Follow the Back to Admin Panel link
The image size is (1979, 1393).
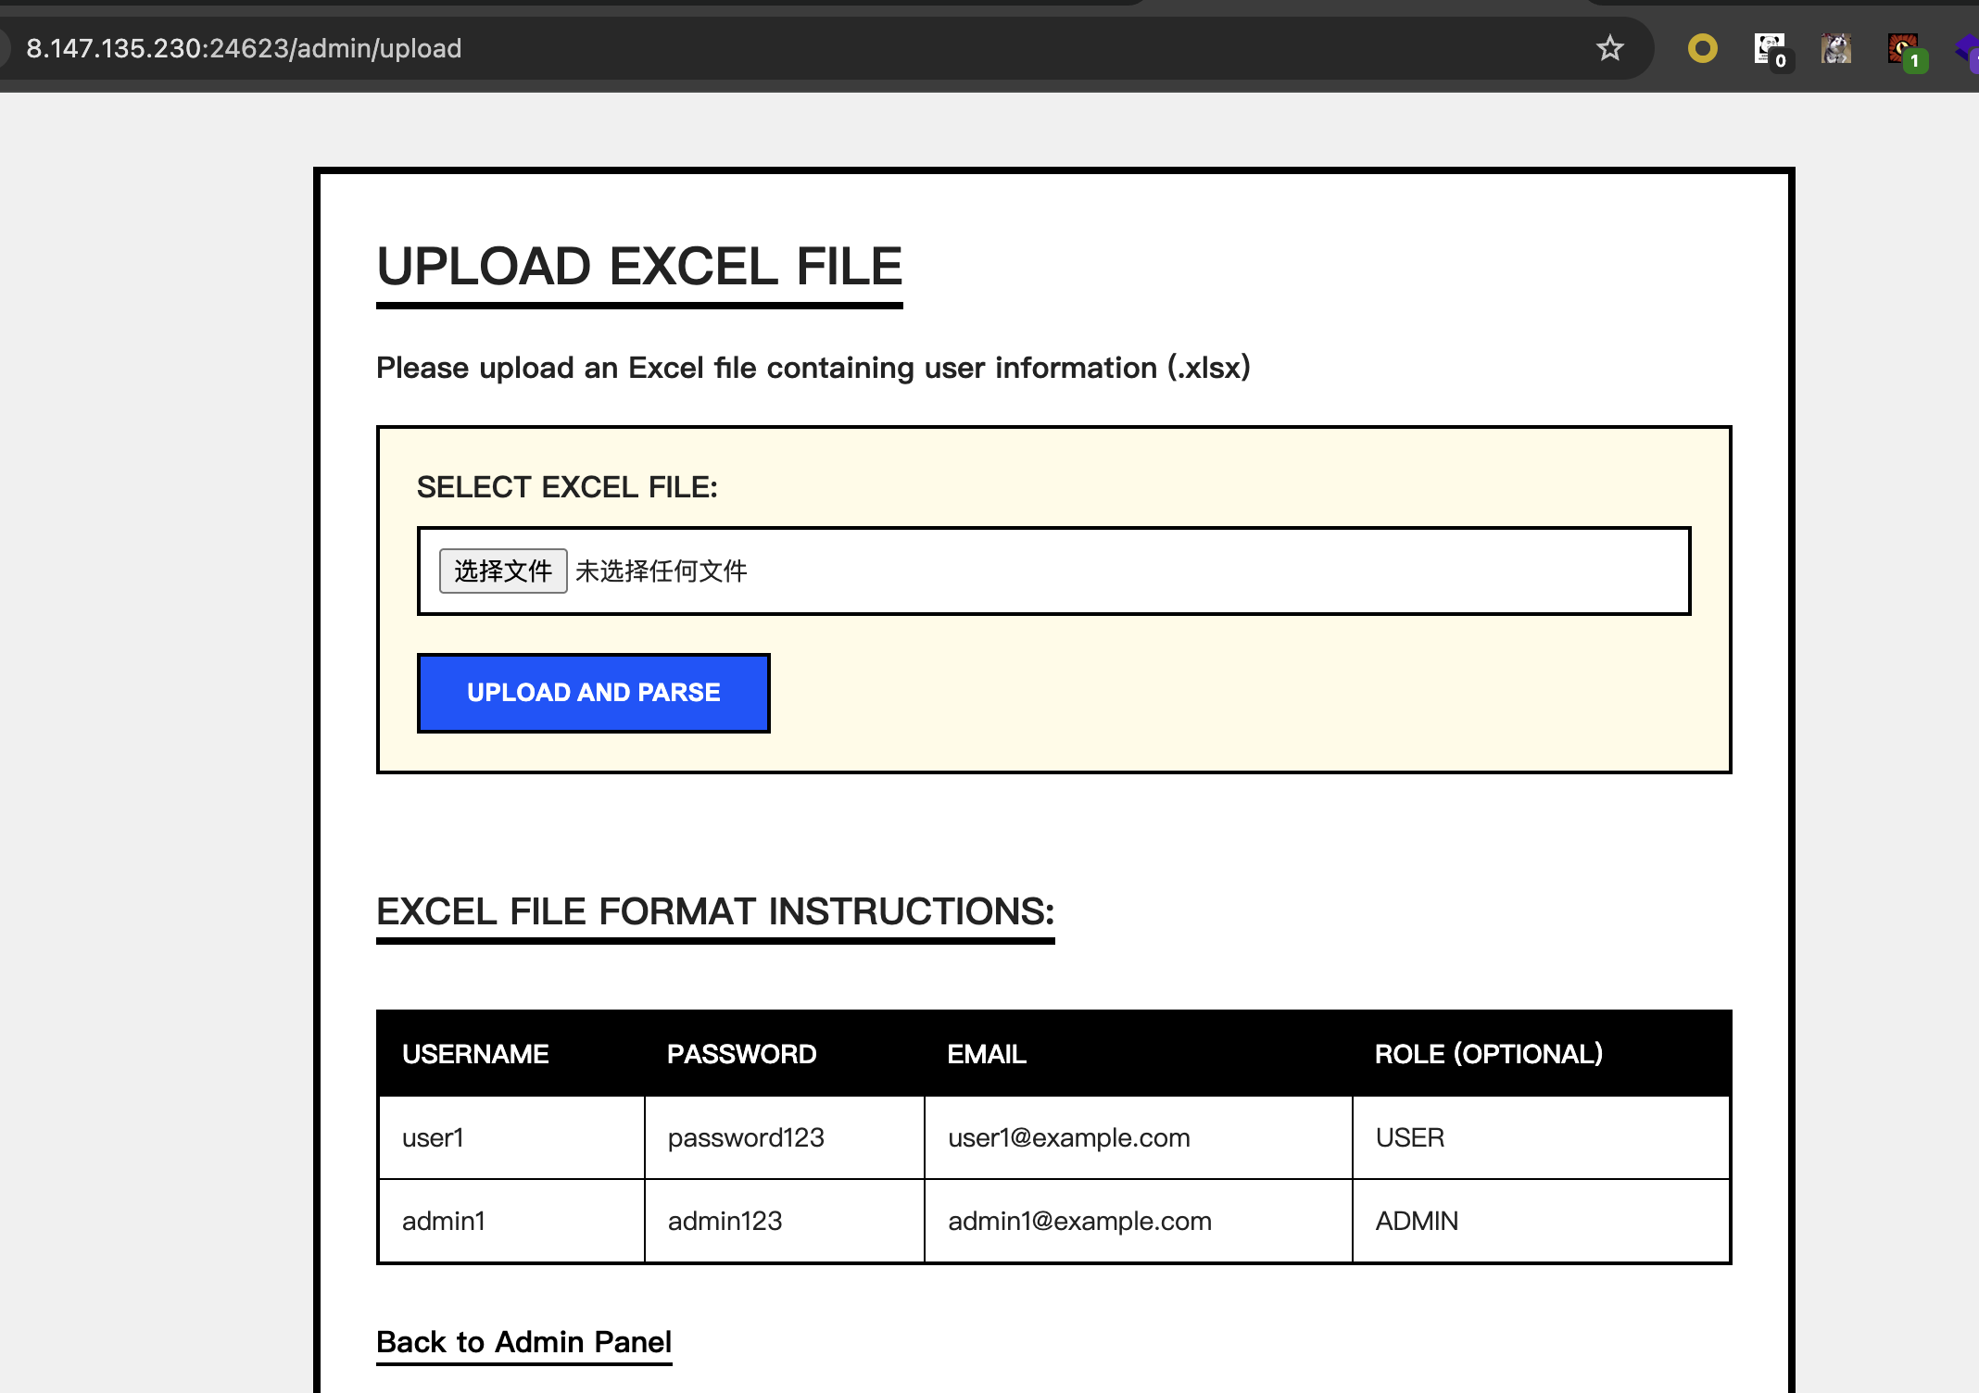pos(523,1342)
